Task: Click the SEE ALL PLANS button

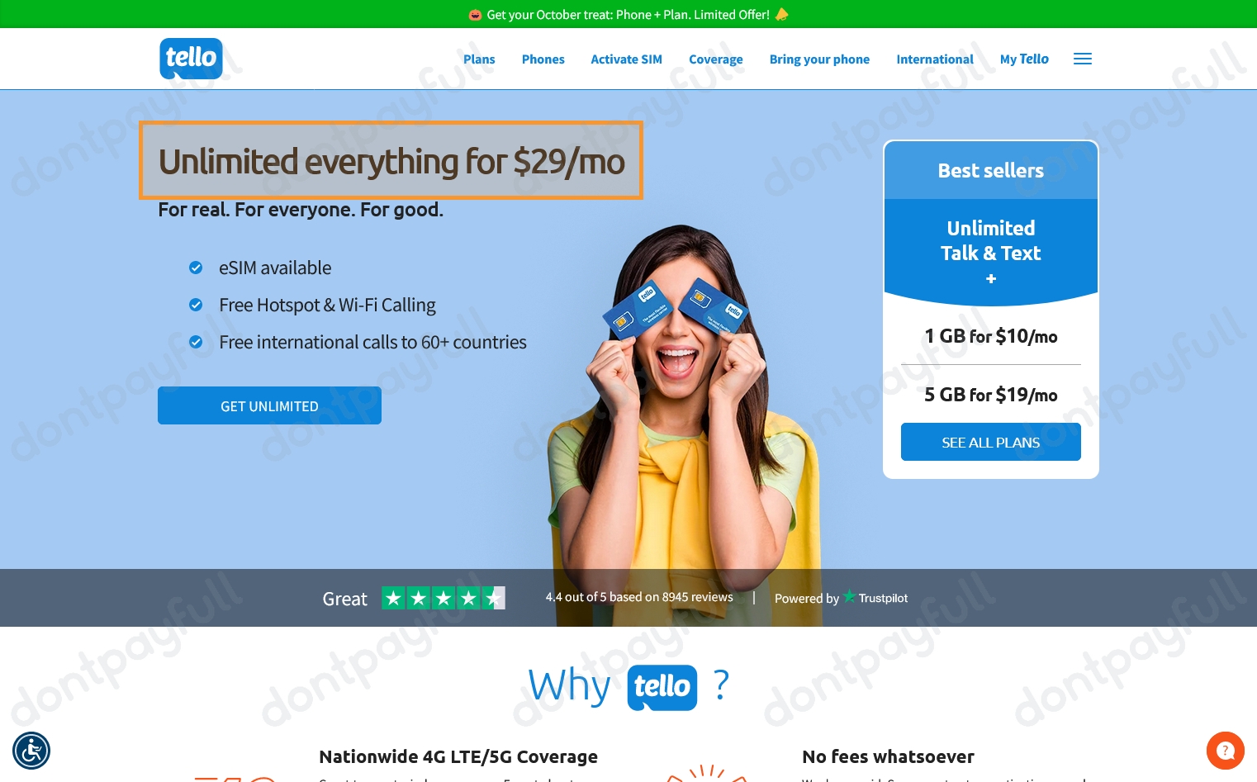Action: [991, 442]
